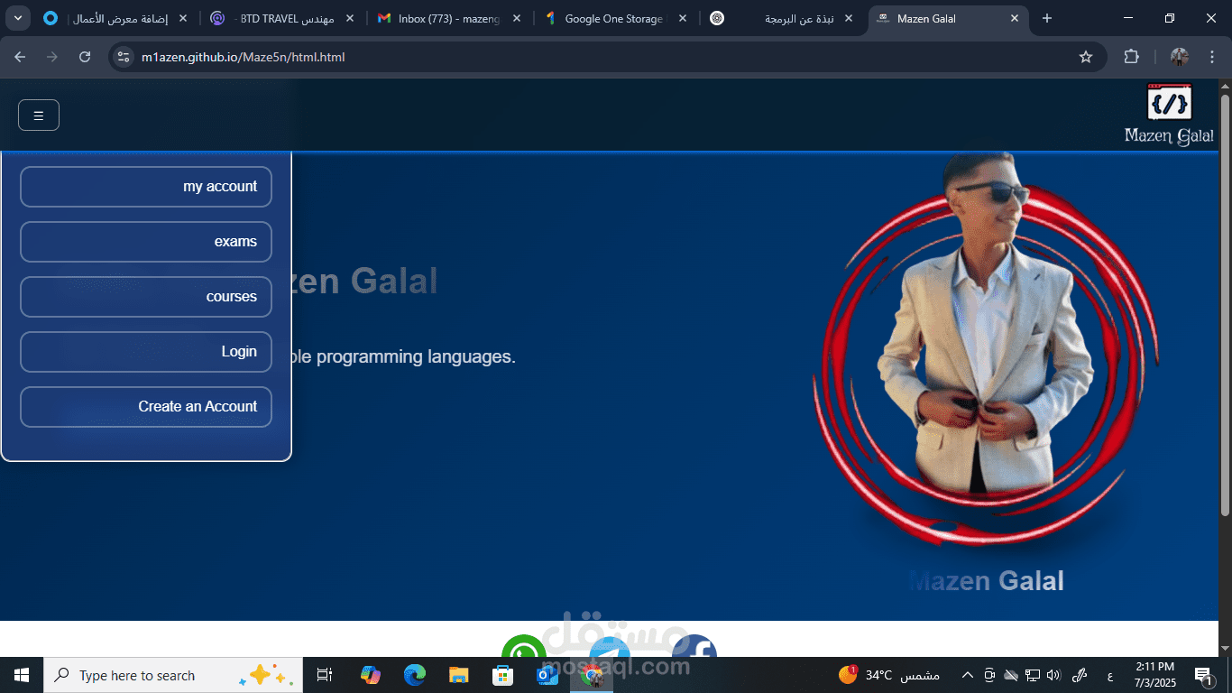Screen dimensions: 1232x693
Task: Open network settings tray icon
Action: tap(1033, 675)
